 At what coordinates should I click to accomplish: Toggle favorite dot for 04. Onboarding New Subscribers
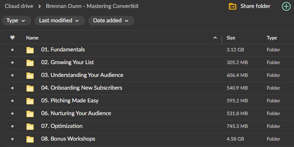click(12, 88)
